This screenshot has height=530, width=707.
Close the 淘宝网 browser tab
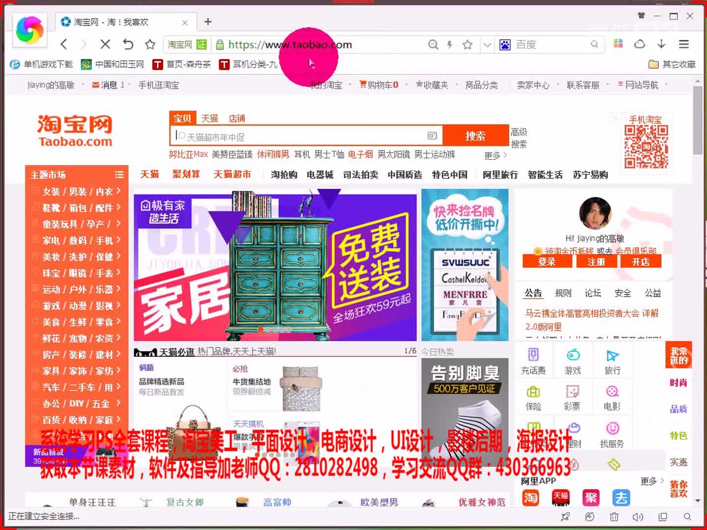coord(185,23)
